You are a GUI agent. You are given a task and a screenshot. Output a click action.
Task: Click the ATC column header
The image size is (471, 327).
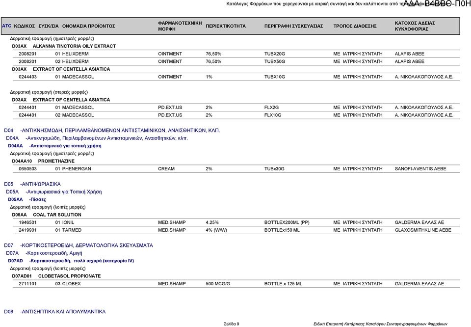coord(6,26)
